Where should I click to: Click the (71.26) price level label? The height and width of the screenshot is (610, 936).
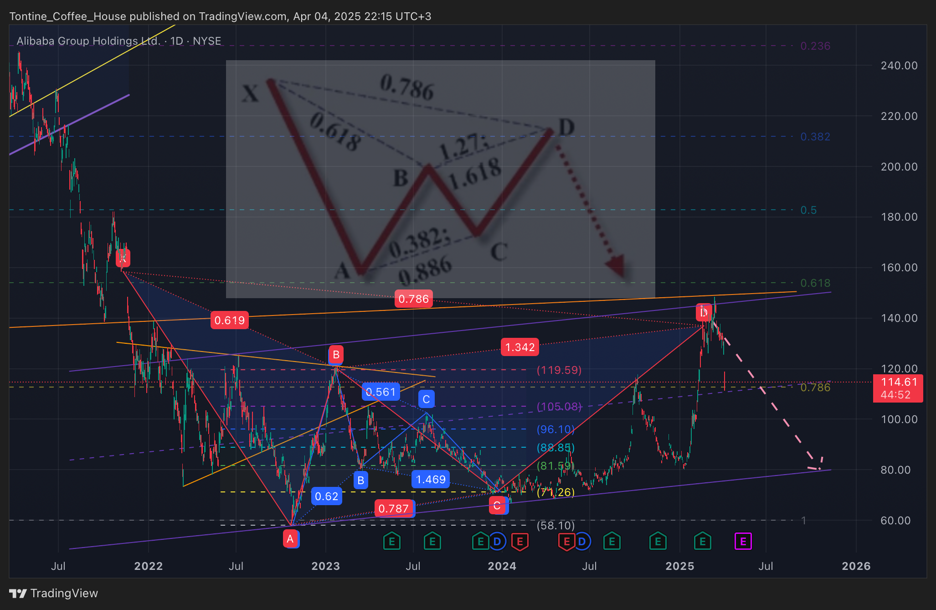click(555, 492)
